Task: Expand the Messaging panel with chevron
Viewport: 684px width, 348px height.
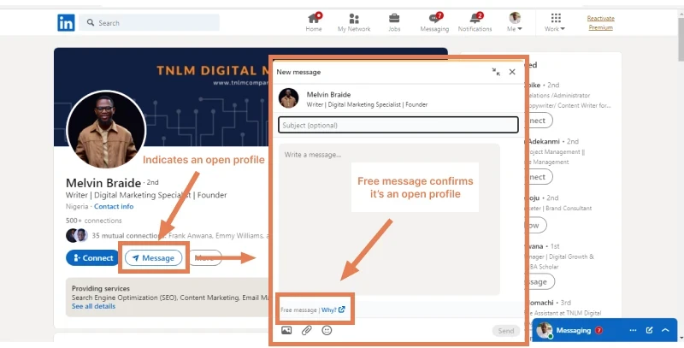Action: click(665, 330)
